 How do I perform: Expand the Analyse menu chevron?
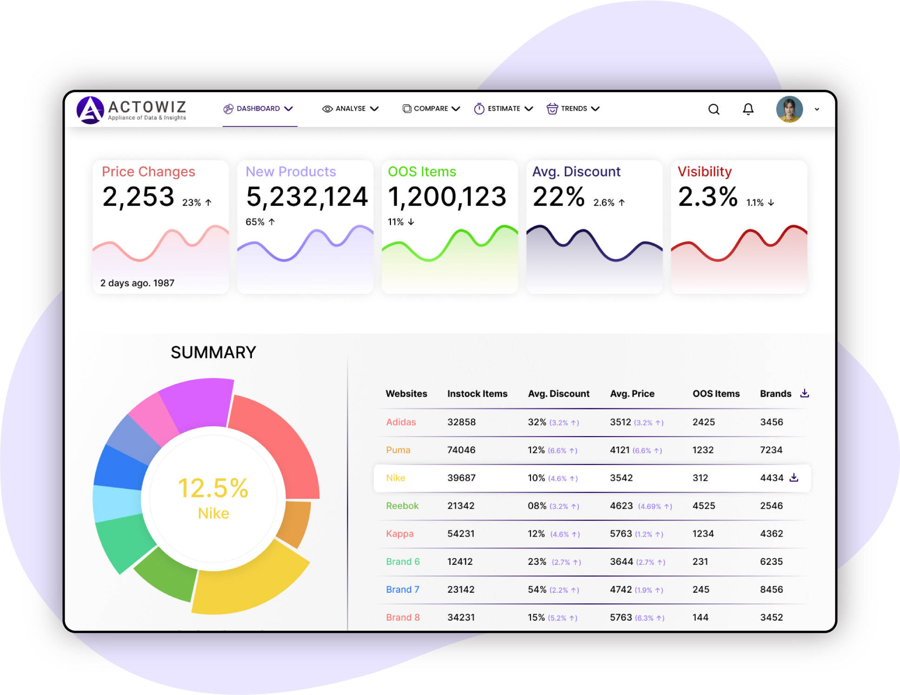click(x=374, y=109)
